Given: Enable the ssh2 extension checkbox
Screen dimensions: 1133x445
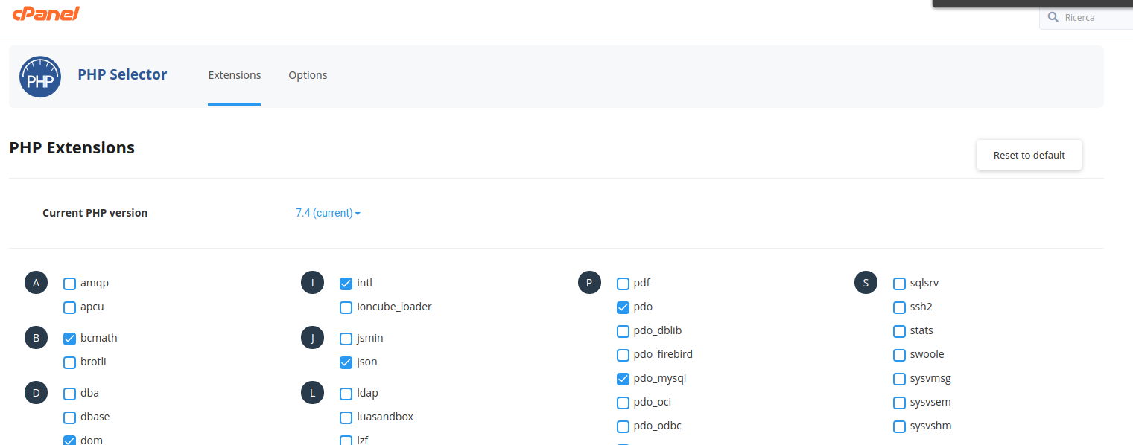Looking at the screenshot, I should 900,307.
